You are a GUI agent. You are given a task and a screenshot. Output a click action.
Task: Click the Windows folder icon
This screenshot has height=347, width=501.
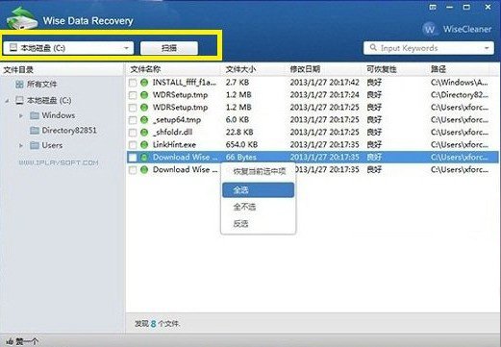pyautogui.click(x=35, y=115)
